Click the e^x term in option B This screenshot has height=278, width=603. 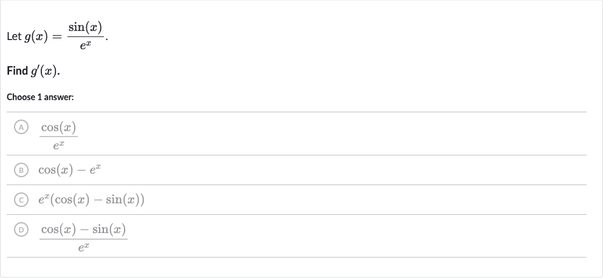pyautogui.click(x=95, y=169)
